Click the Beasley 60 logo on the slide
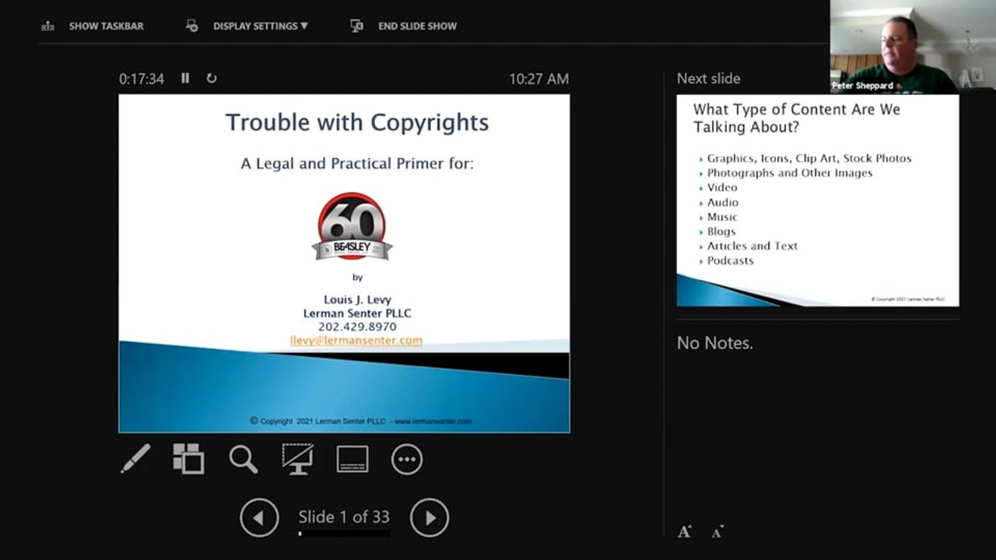The image size is (996, 560). tap(352, 227)
